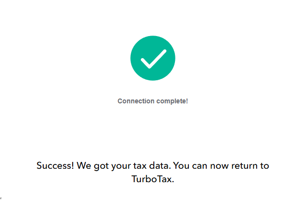This screenshot has width=298, height=224.
Task: Click the 'TurboTax.' text in the message
Action: pyautogui.click(x=153, y=179)
